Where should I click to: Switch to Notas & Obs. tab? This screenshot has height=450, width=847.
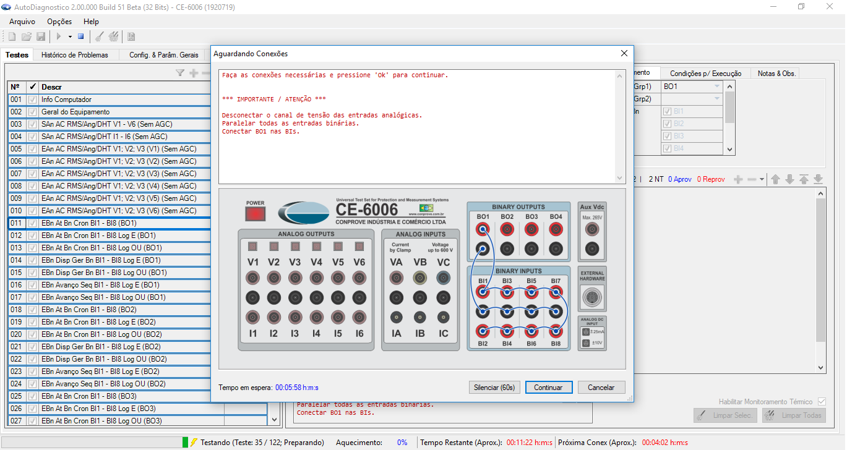[x=776, y=74]
